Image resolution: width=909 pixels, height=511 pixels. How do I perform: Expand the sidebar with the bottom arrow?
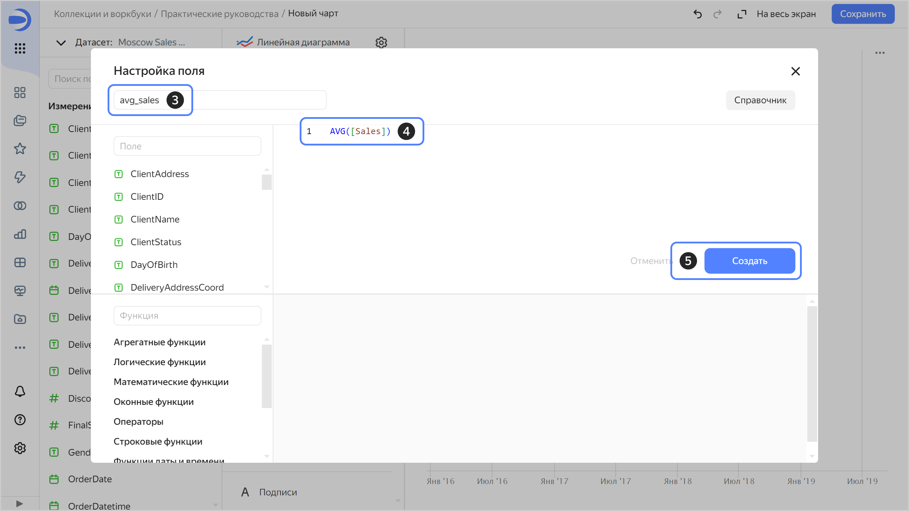(x=20, y=504)
